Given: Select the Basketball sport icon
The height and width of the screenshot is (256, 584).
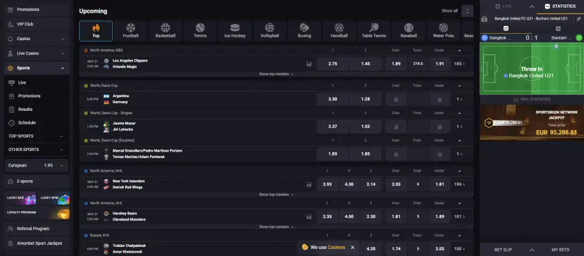Looking at the screenshot, I should [165, 31].
